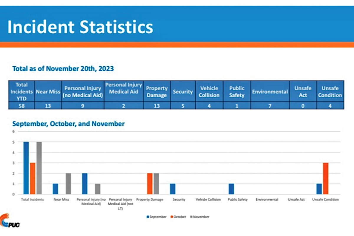Select the "Environmental" table header cell
Viewport: 354px width, 236px height.
270,91
